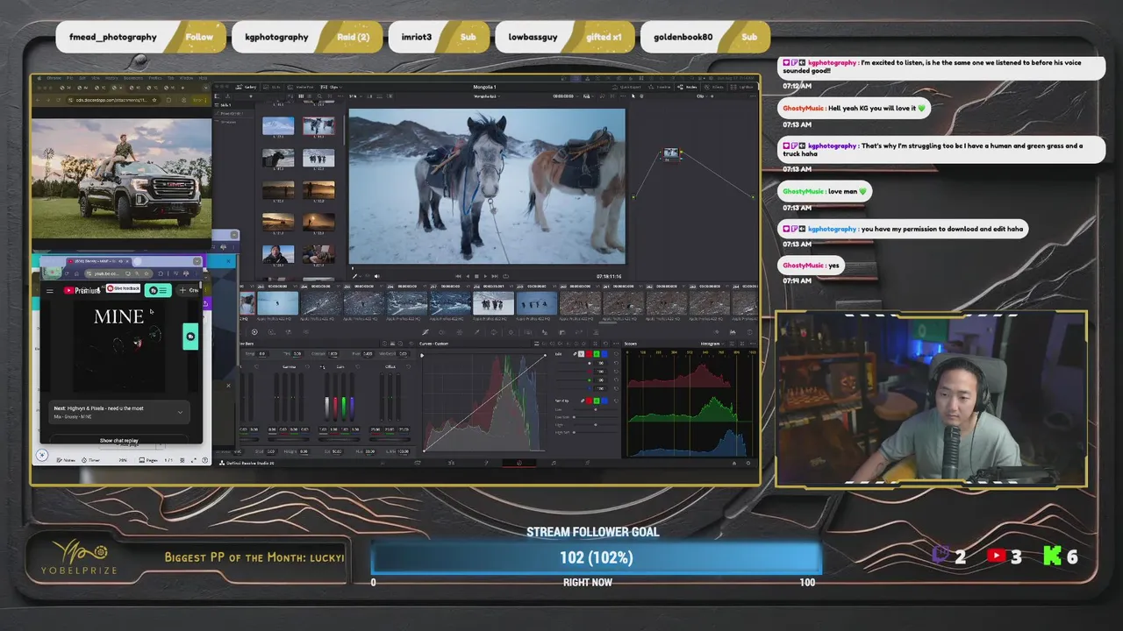Open the Info palette icon at far right
The width and height of the screenshot is (1123, 631).
[750, 331]
